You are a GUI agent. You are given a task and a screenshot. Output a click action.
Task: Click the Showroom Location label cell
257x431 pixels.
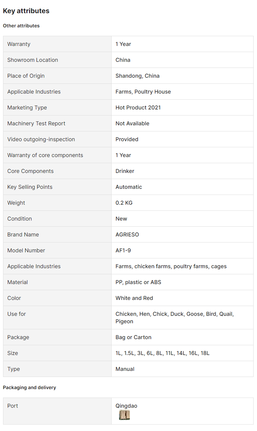[57, 60]
